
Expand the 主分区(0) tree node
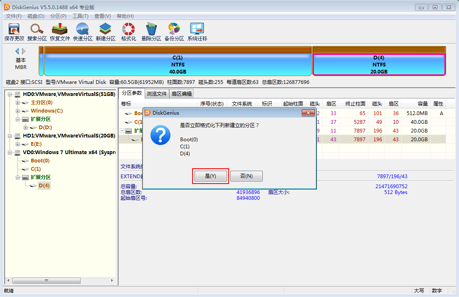click(x=17, y=103)
